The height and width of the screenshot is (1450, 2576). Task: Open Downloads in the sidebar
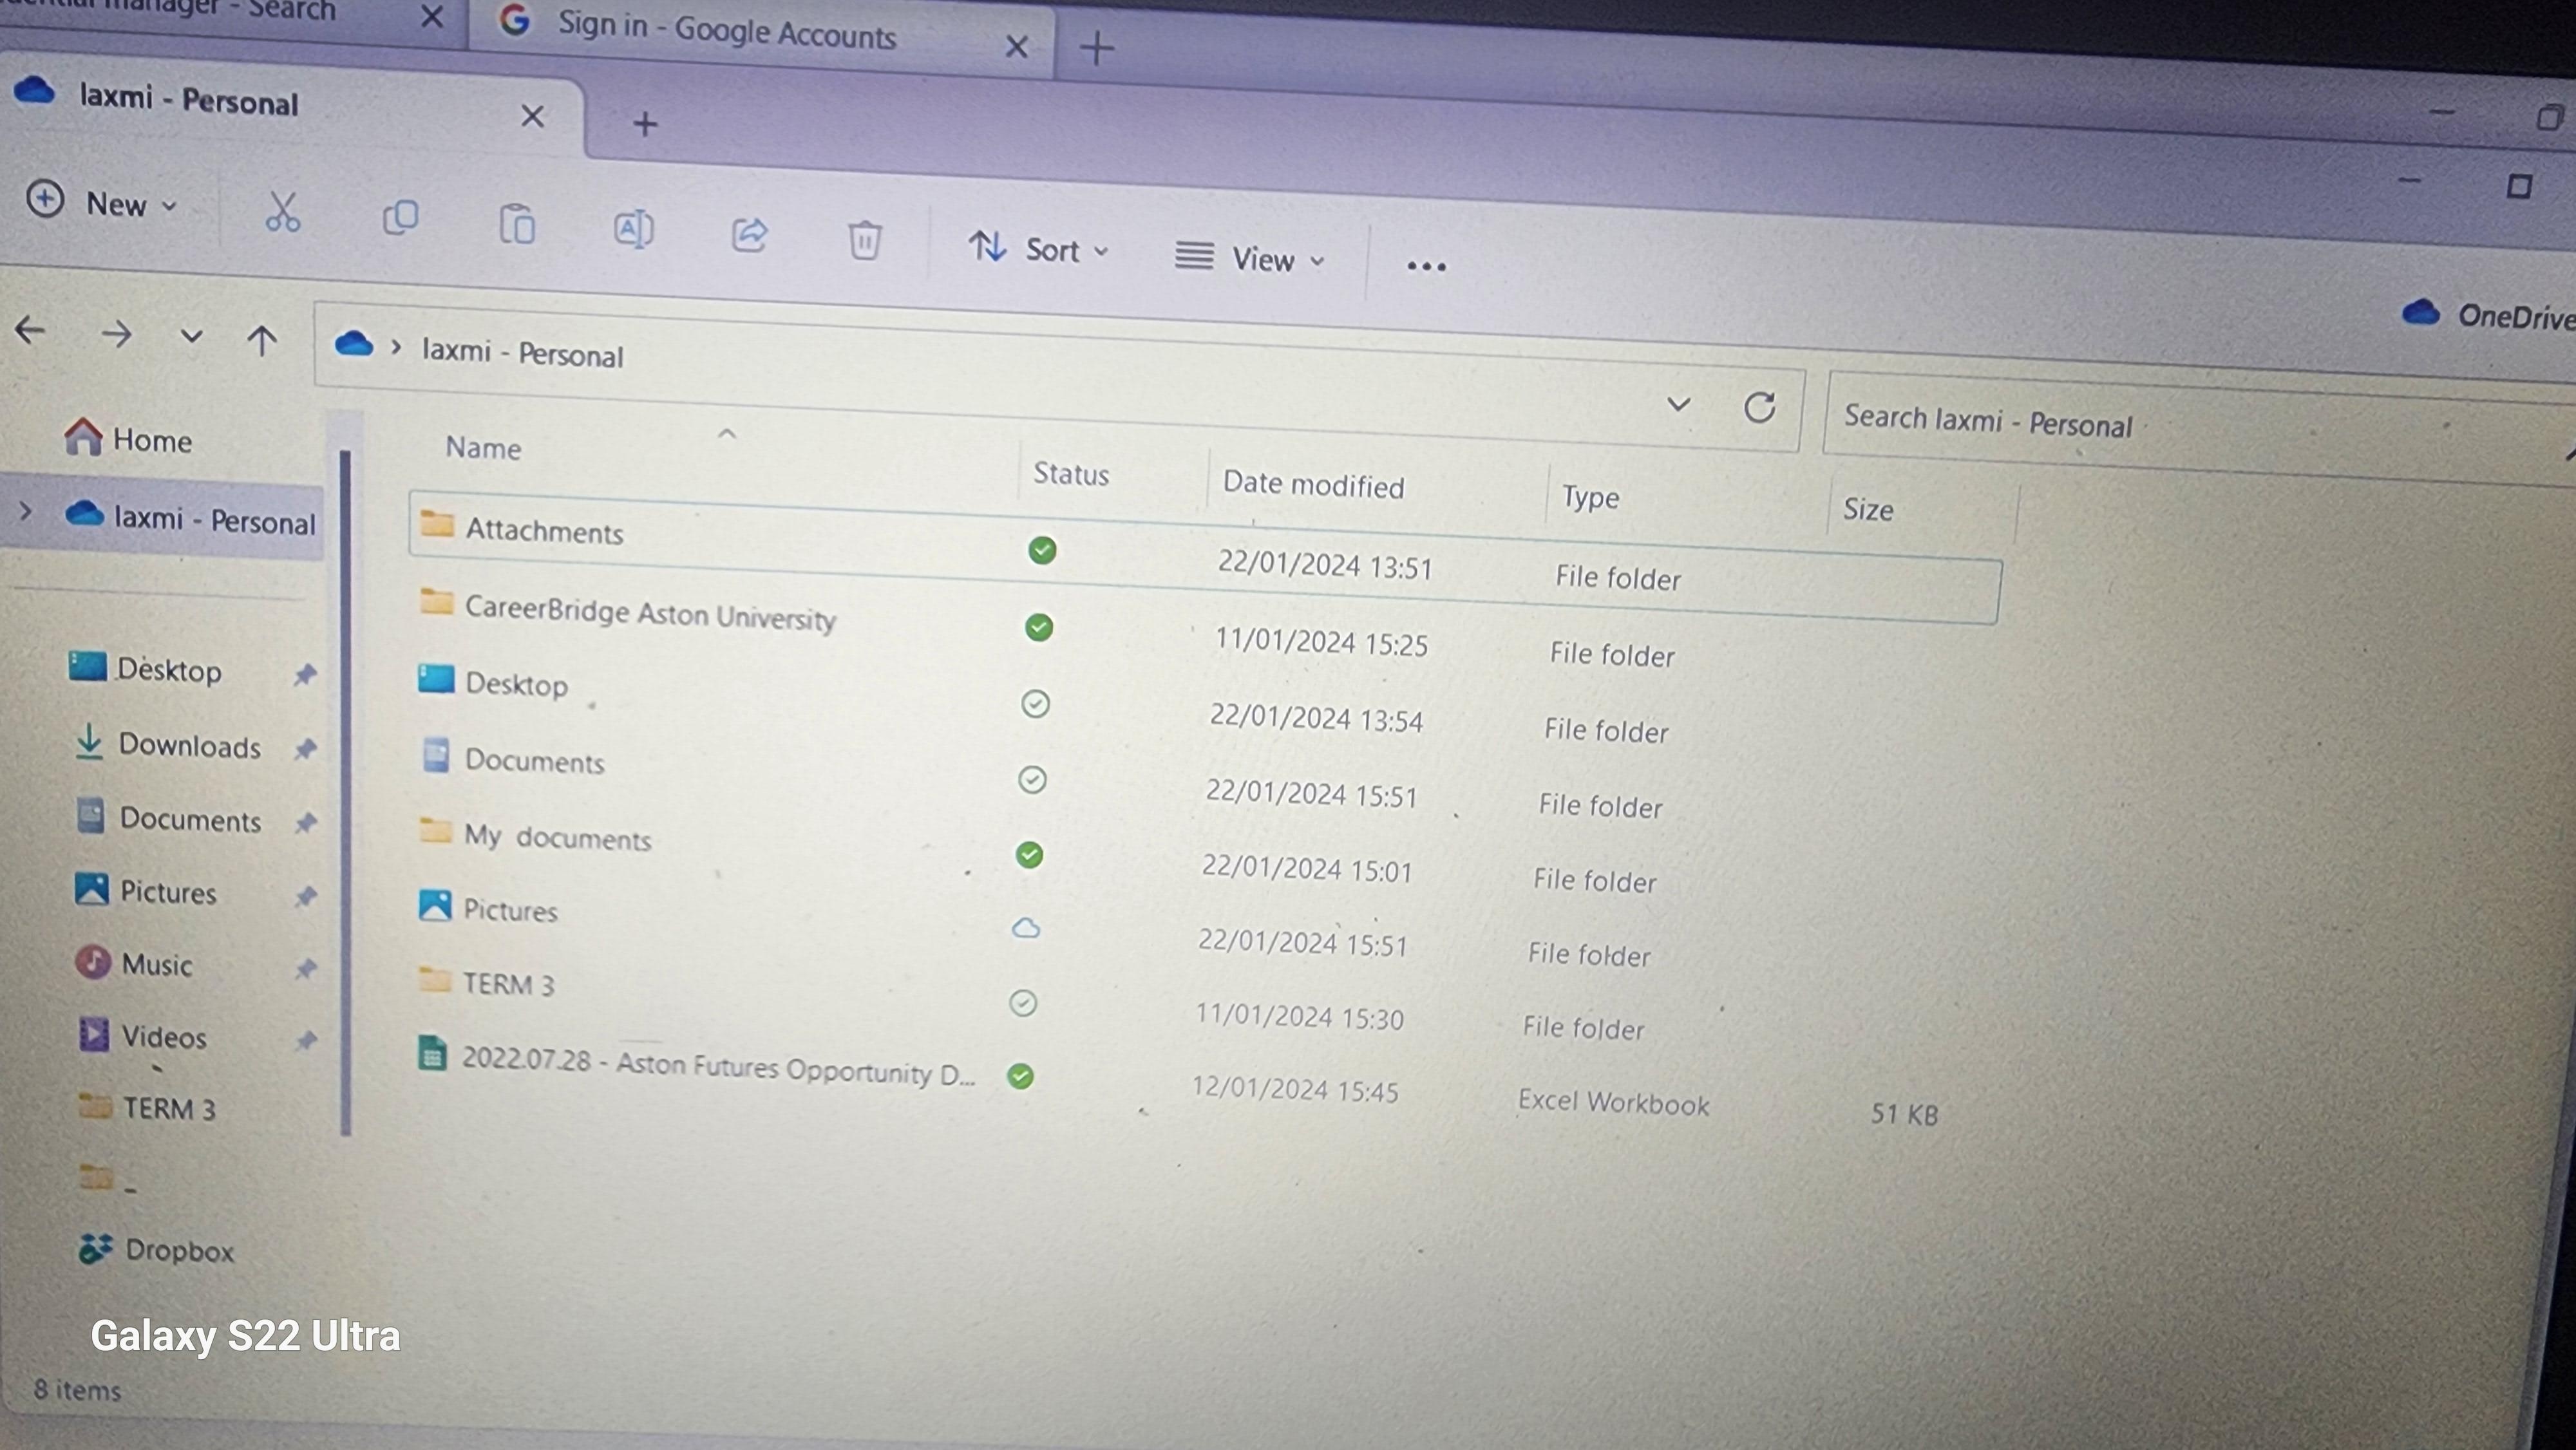[x=168, y=745]
